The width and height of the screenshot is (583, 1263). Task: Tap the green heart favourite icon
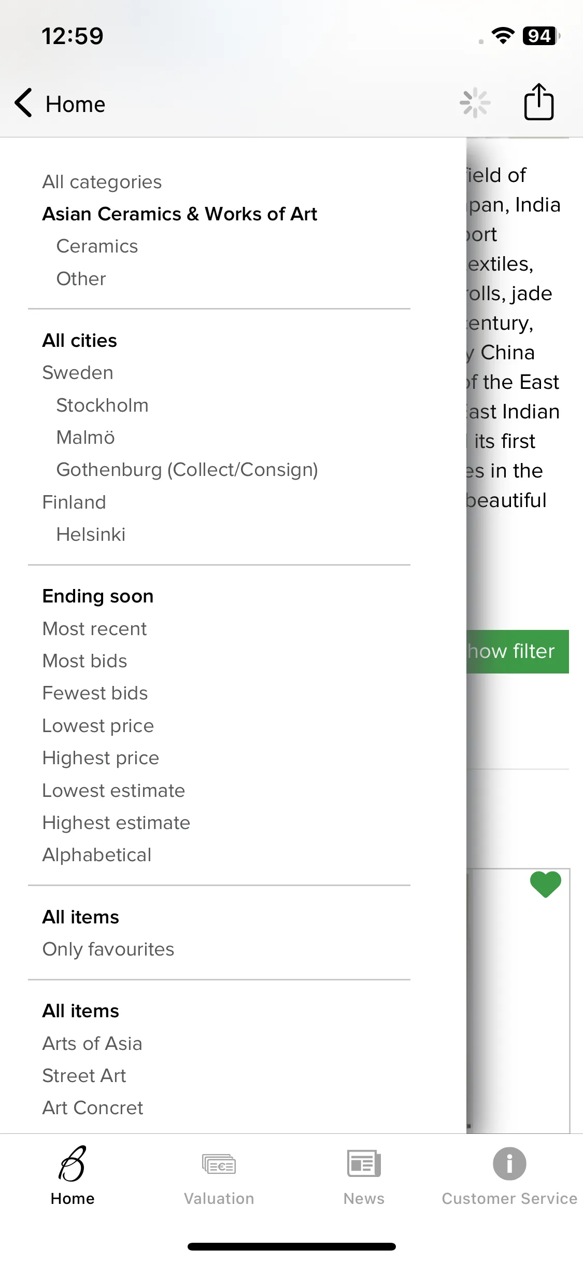[x=545, y=884]
